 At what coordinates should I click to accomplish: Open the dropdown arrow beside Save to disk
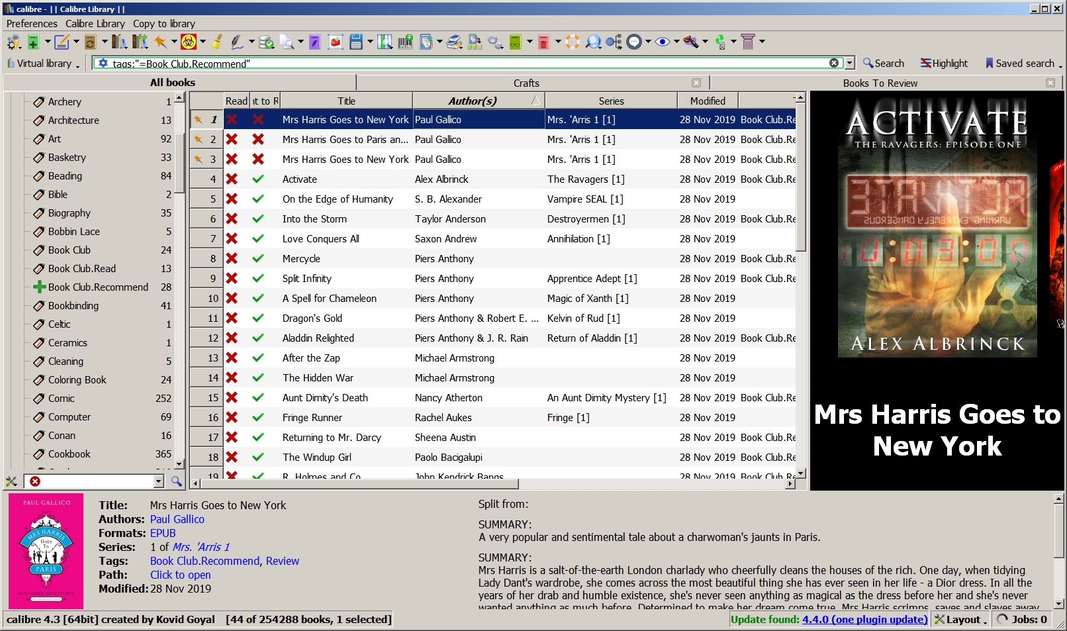click(370, 42)
